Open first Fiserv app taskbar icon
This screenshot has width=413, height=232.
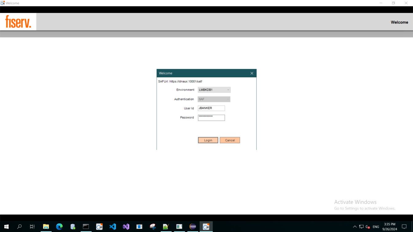point(99,227)
